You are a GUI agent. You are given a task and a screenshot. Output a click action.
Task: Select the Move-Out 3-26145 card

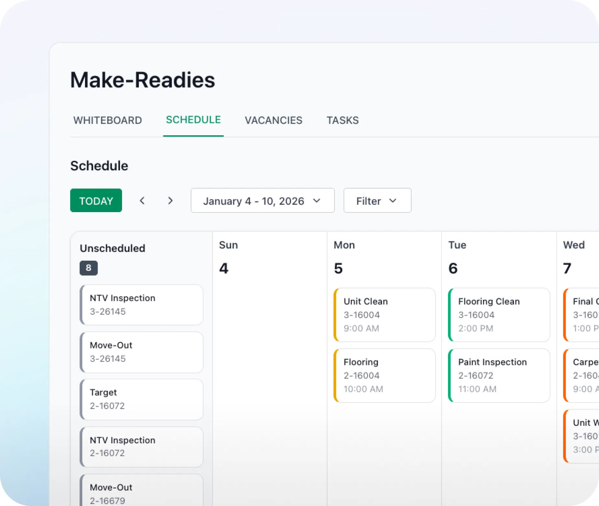(x=141, y=352)
